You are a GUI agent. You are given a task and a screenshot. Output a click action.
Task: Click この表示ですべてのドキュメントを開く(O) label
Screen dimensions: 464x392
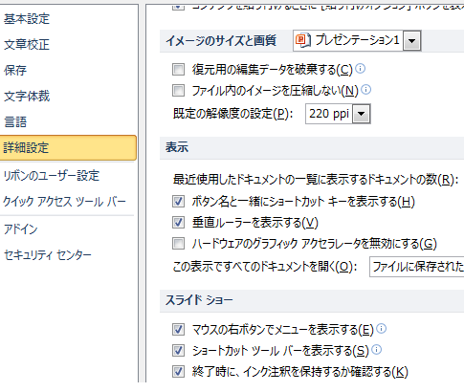pos(265,267)
